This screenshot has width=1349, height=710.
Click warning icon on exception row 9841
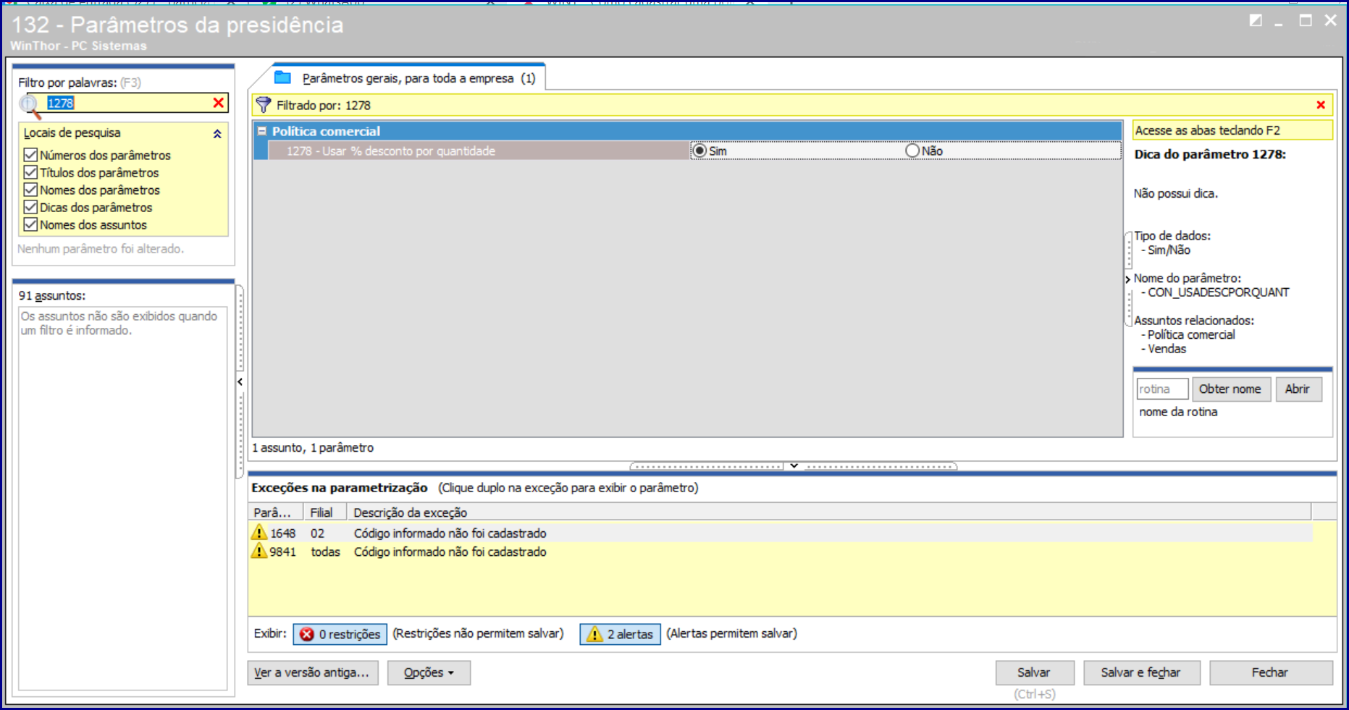[259, 551]
